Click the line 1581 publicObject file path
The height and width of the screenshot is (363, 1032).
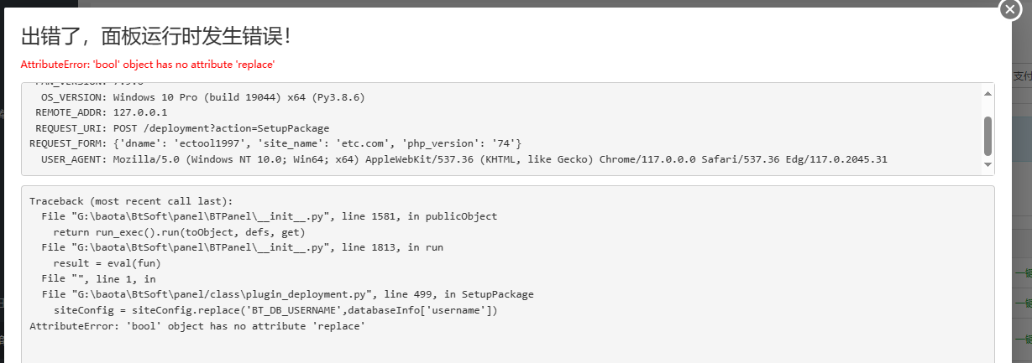269,216
